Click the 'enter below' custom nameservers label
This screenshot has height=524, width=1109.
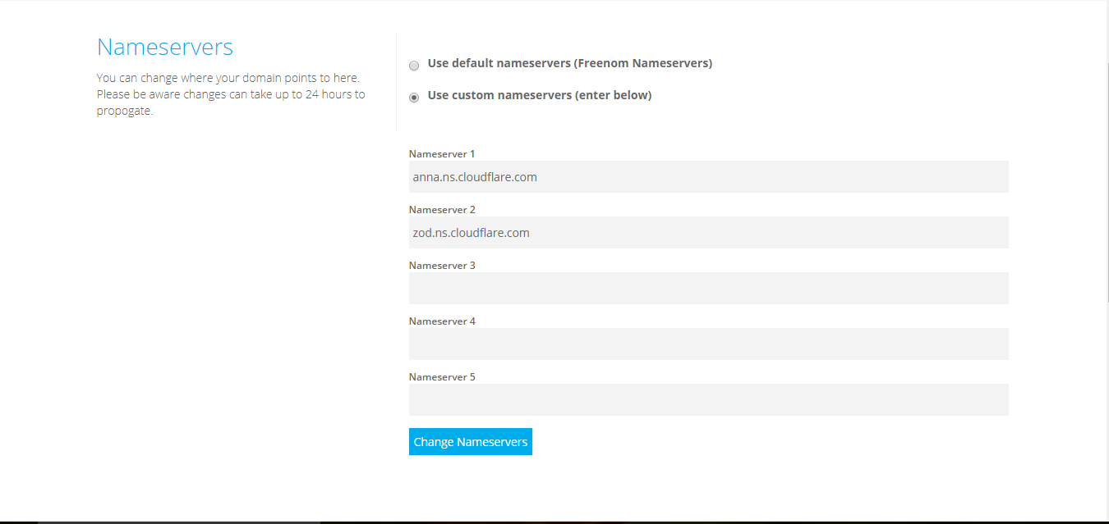[539, 95]
